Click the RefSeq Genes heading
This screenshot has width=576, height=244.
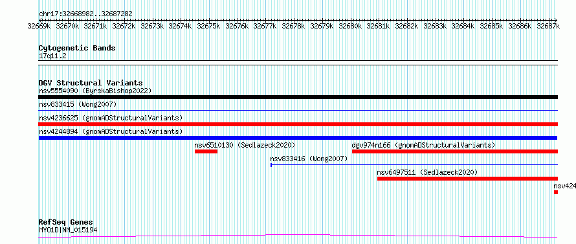pos(66,223)
